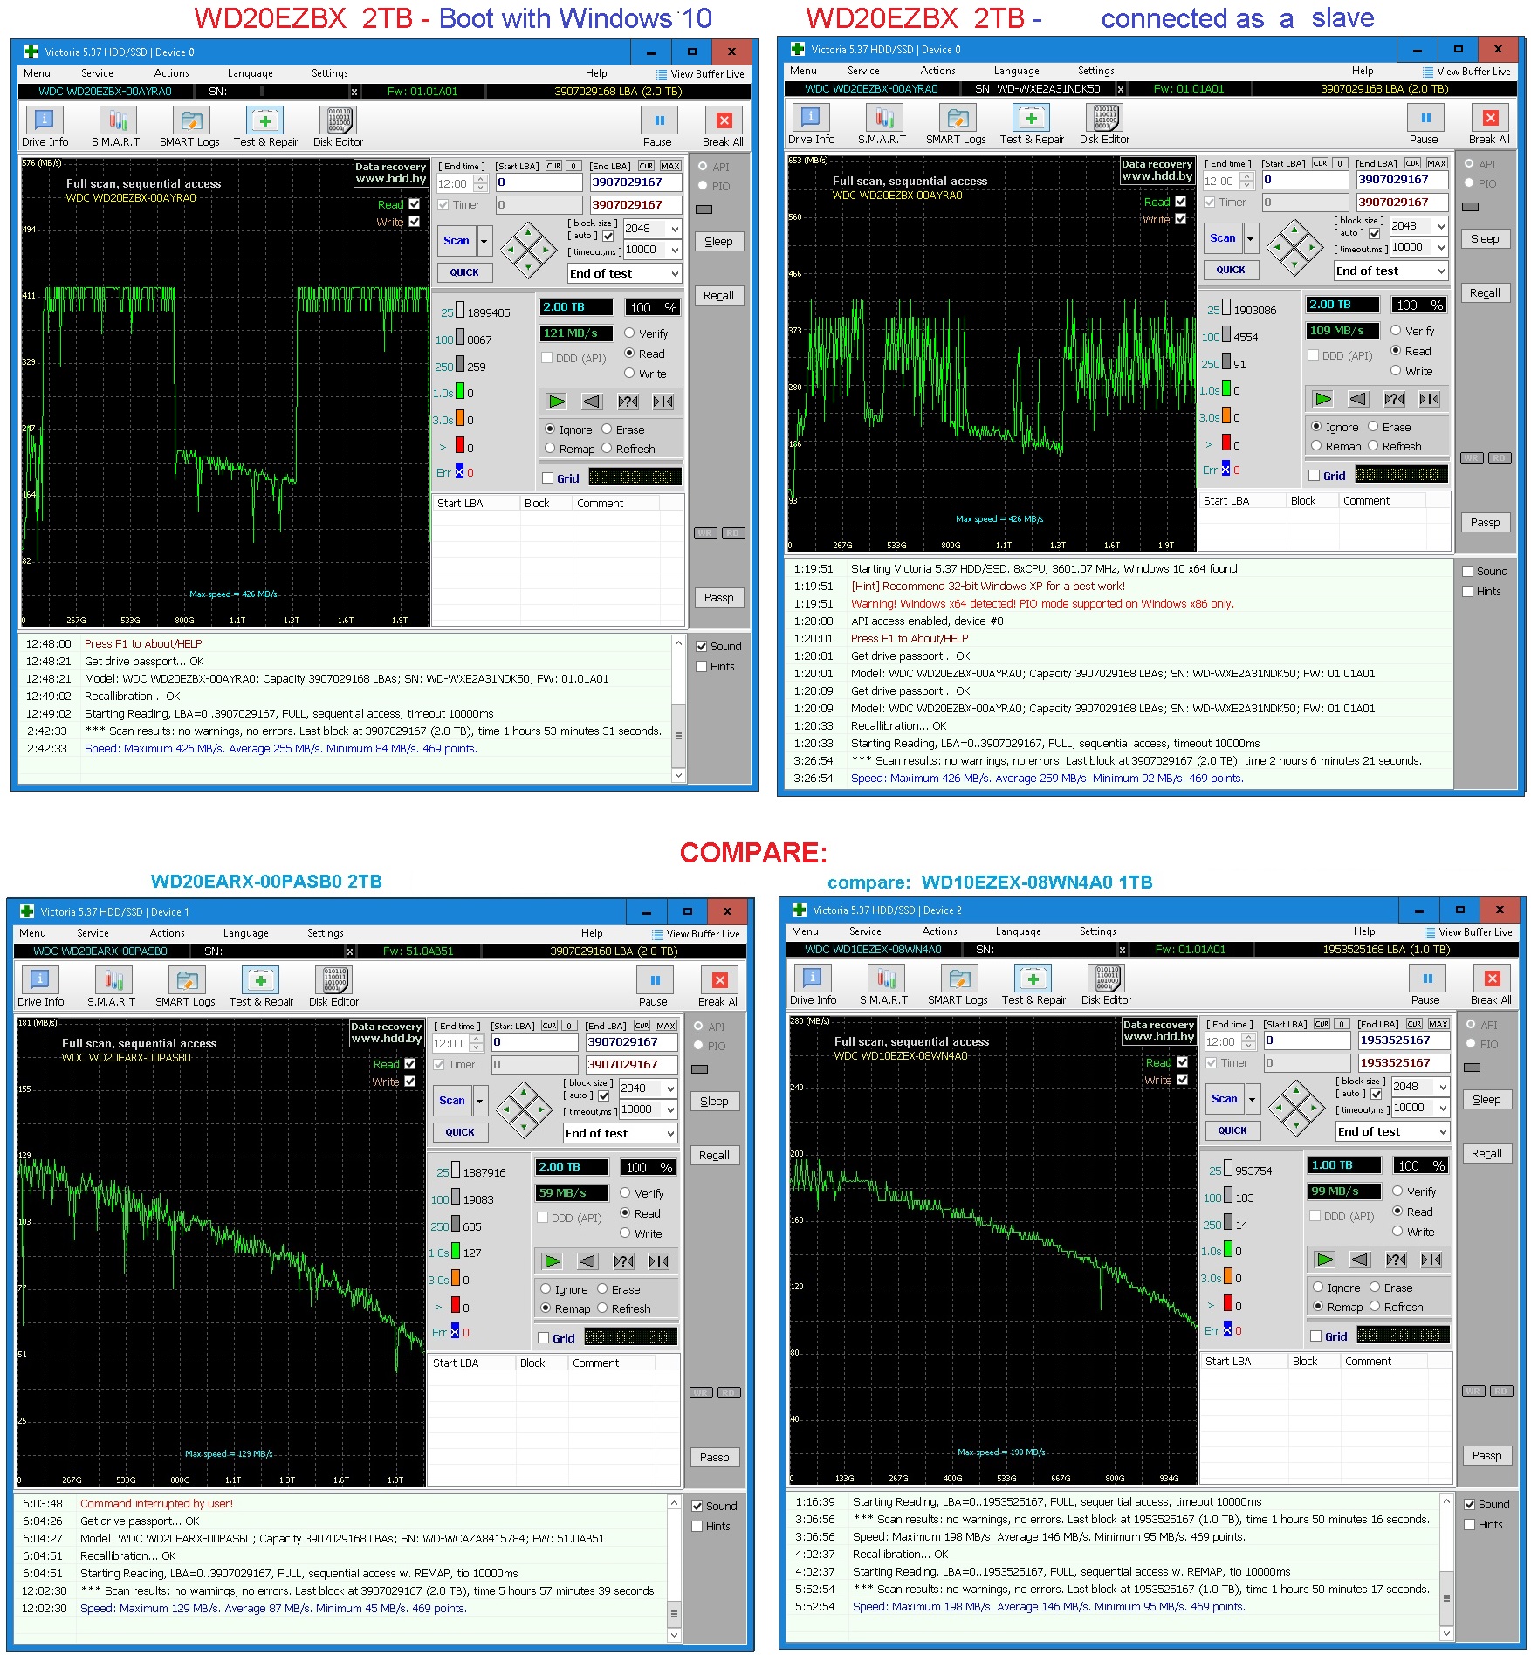This screenshot has width=1531, height=1655.
Task: Toggle the Write graph checkbox in the slave-connected window
Action: (1181, 219)
